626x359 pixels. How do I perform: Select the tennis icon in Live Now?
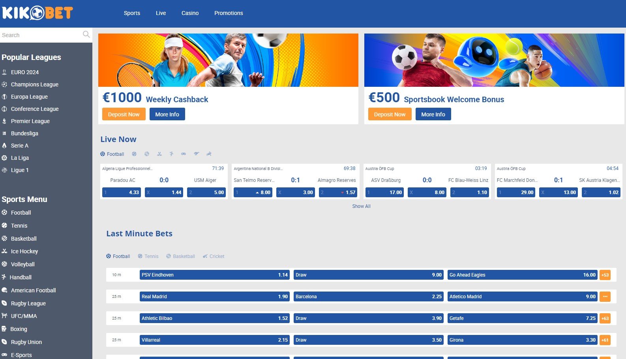coord(134,154)
